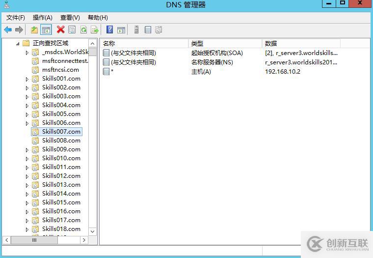Click the DNS Manager title bar icon

point(7,4)
